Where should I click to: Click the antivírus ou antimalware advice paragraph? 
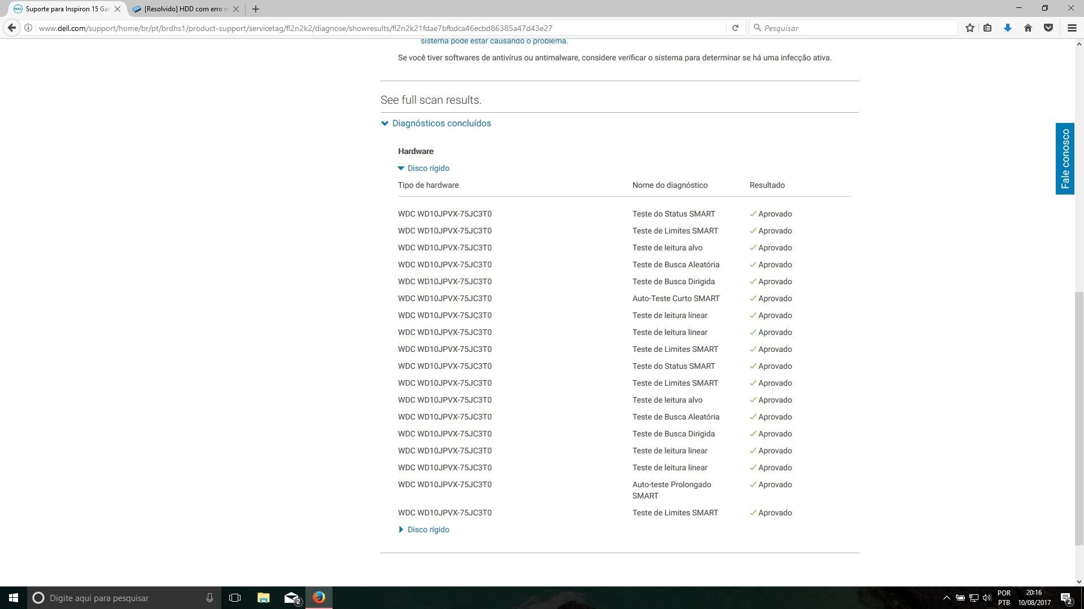614,58
